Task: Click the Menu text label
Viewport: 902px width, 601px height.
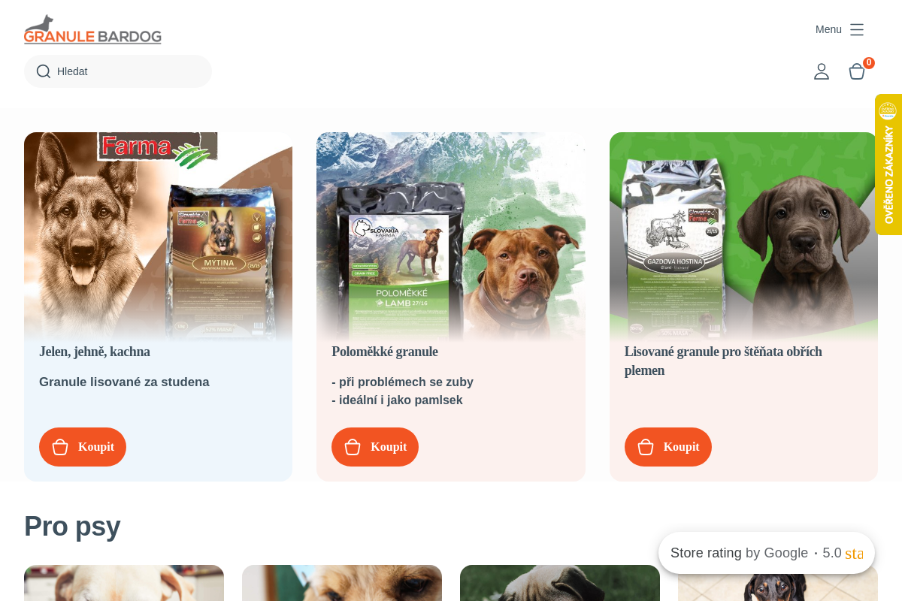Action: 828,29
